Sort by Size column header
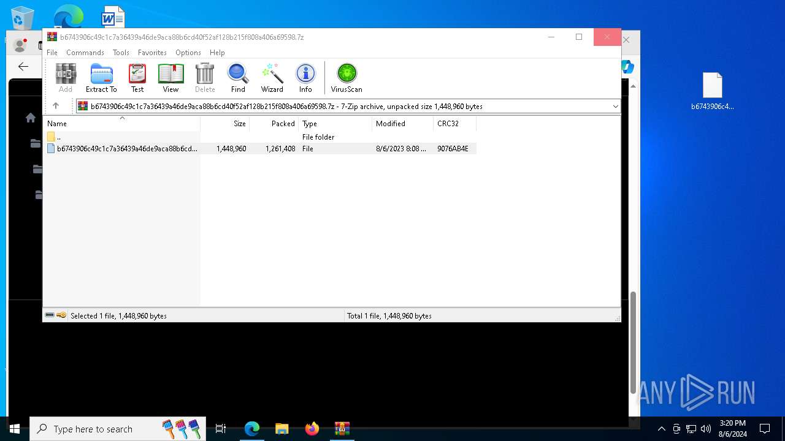 coord(224,124)
